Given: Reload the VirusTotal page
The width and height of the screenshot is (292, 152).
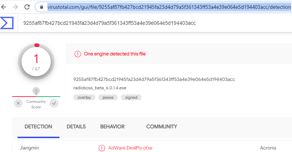Looking at the screenshot, I should pyautogui.click(x=27, y=7).
